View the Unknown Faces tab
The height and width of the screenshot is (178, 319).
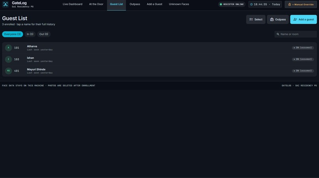[x=179, y=4]
